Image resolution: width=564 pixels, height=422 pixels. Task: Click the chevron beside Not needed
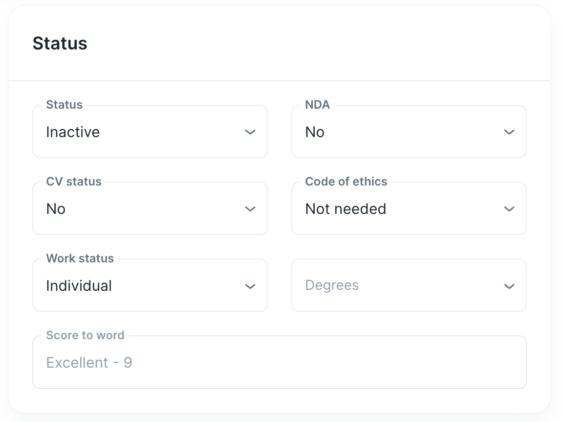point(509,209)
